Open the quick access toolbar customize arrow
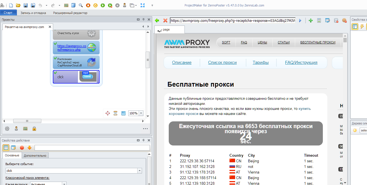The image size is (367, 185). pos(152,5)
